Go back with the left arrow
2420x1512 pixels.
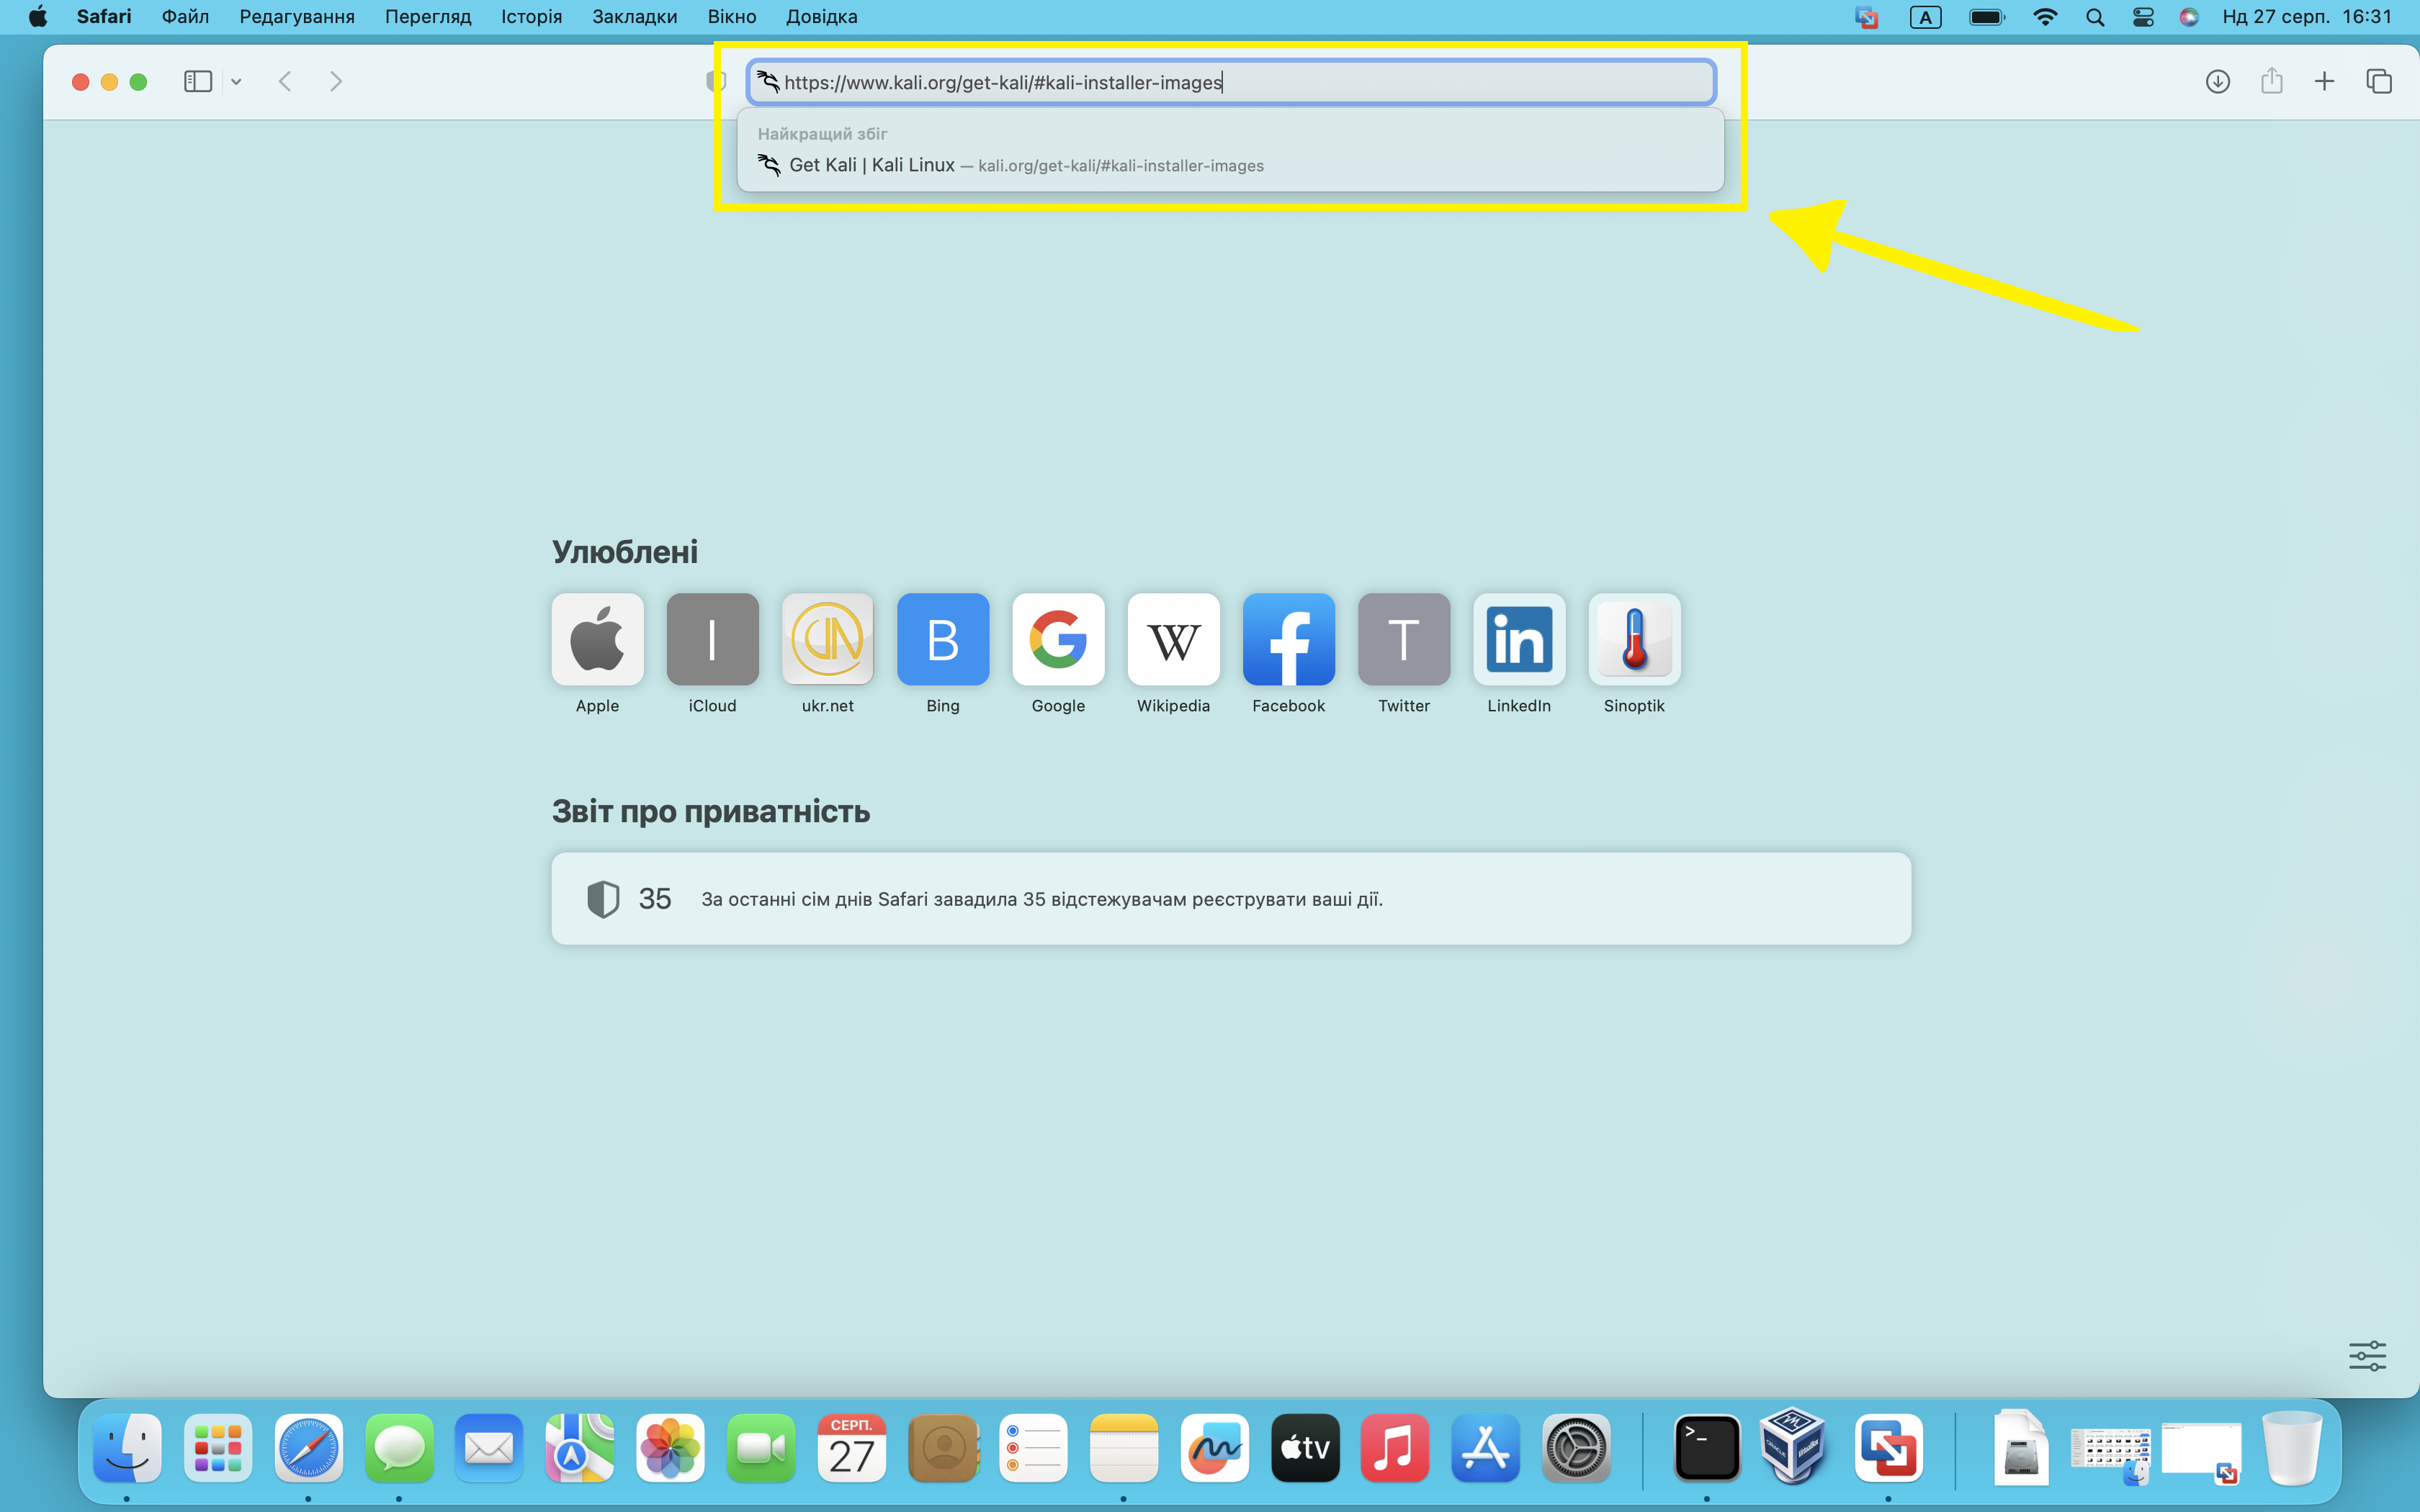(285, 81)
